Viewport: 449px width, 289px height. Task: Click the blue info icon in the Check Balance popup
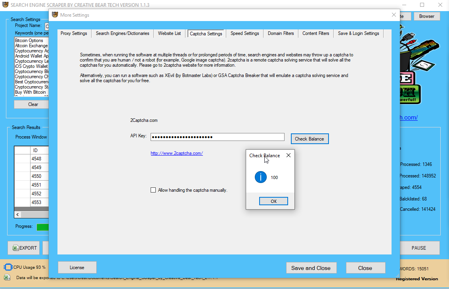261,177
